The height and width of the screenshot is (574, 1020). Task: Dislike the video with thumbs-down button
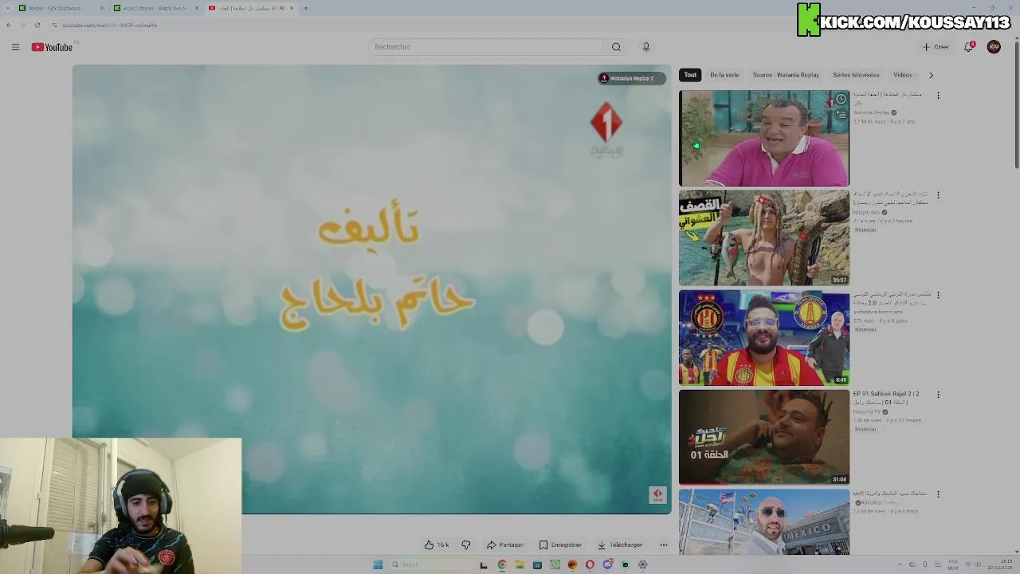point(466,545)
